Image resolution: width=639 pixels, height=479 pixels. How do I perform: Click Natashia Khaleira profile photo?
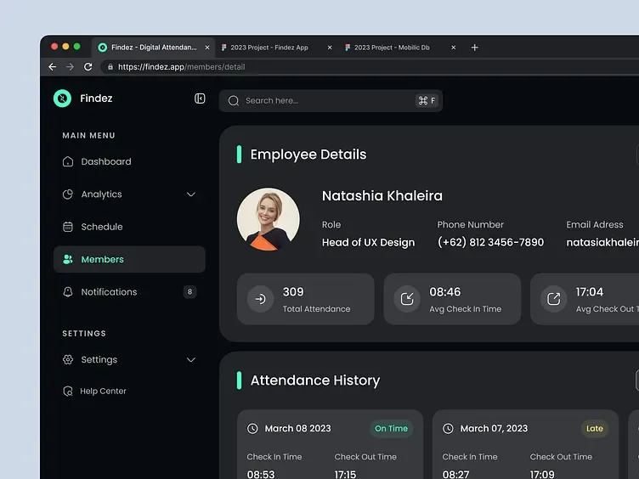pyautogui.click(x=269, y=219)
